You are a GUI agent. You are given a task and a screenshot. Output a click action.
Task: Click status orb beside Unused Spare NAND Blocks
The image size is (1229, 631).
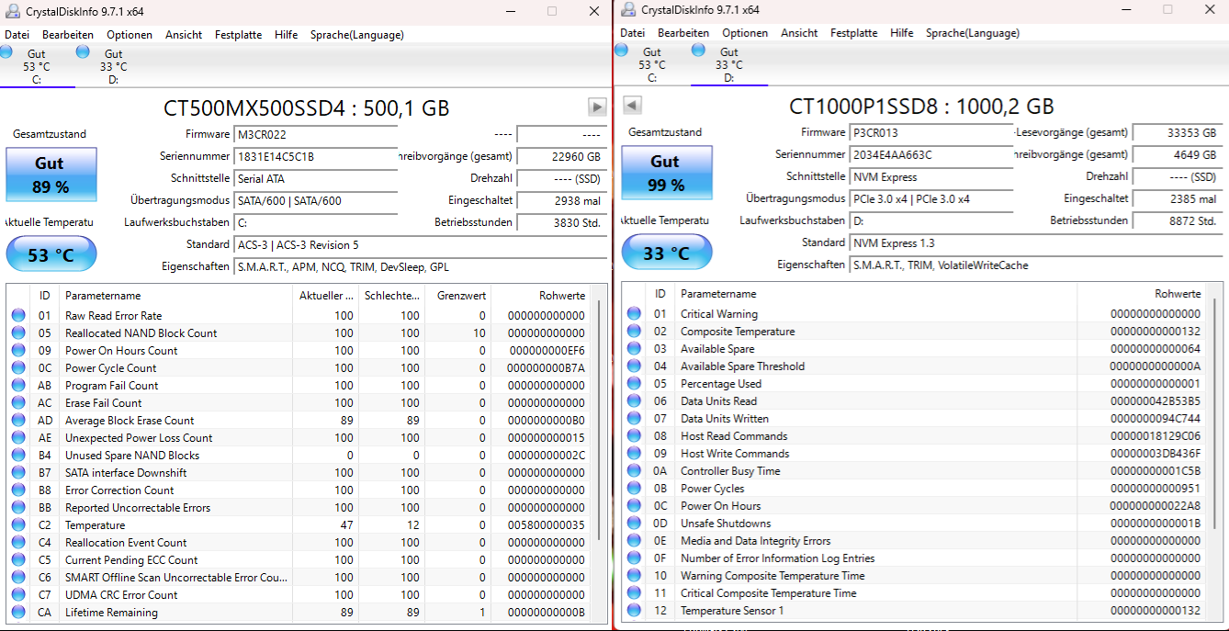click(x=18, y=455)
